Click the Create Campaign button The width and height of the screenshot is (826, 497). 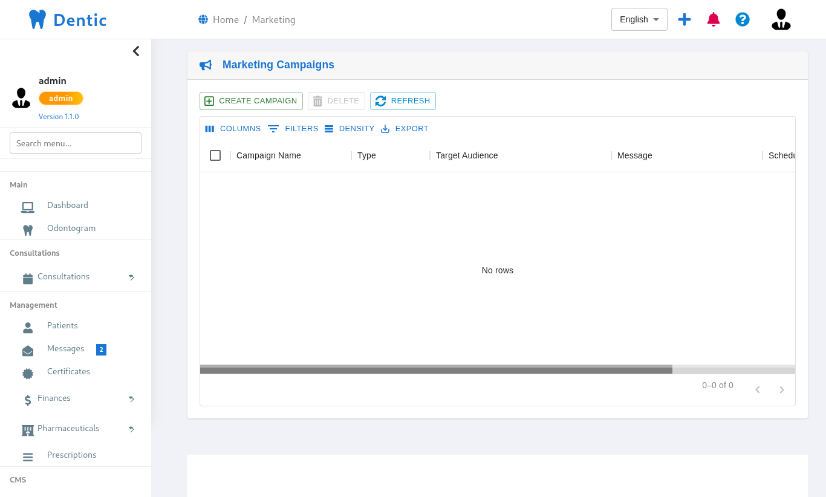[x=251, y=101]
